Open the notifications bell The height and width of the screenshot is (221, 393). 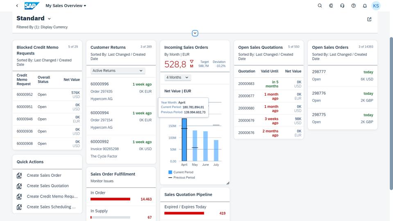click(365, 5)
